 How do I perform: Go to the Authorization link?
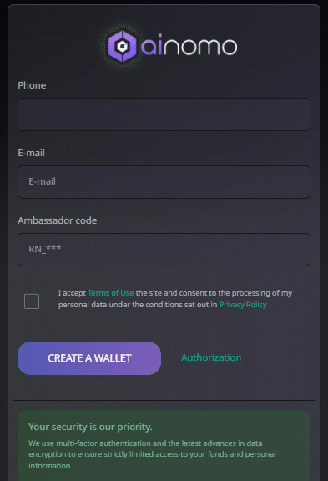(x=211, y=357)
